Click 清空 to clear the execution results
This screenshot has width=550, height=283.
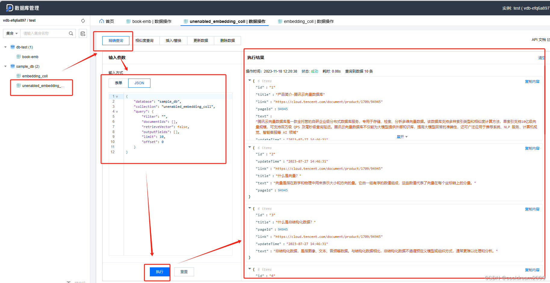(542, 58)
